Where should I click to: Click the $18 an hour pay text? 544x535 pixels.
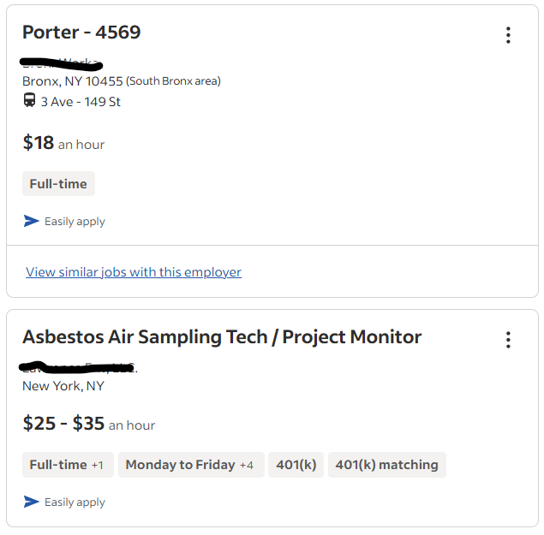[x=63, y=143]
